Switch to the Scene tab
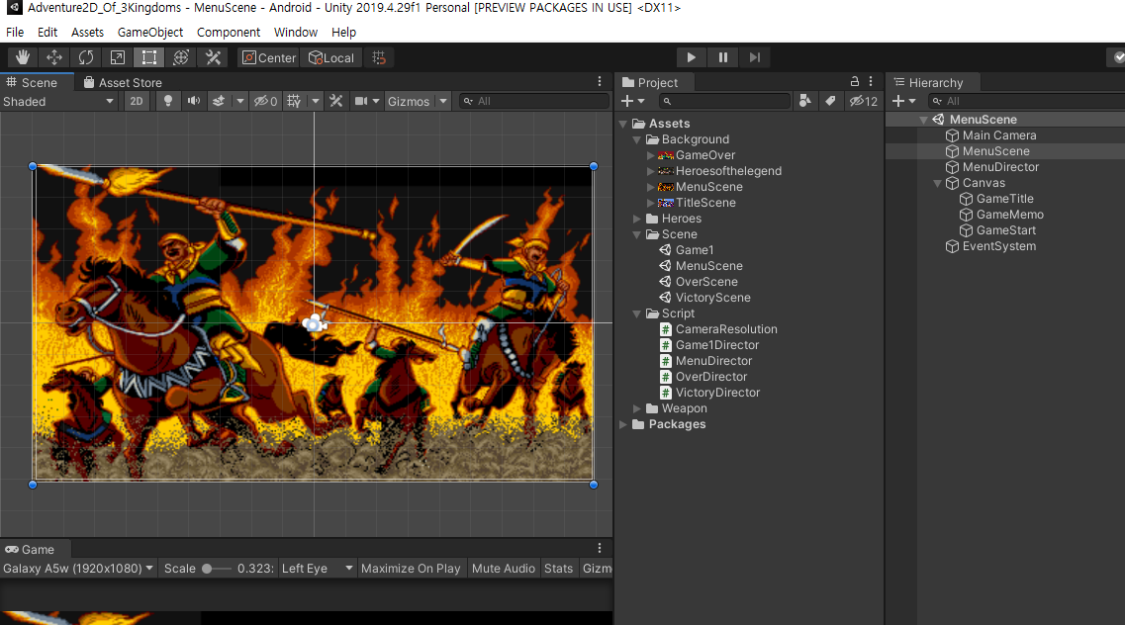 click(x=33, y=82)
